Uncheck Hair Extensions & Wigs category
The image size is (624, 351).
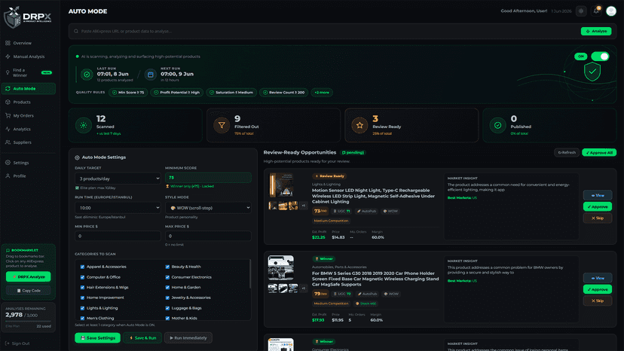coord(82,287)
